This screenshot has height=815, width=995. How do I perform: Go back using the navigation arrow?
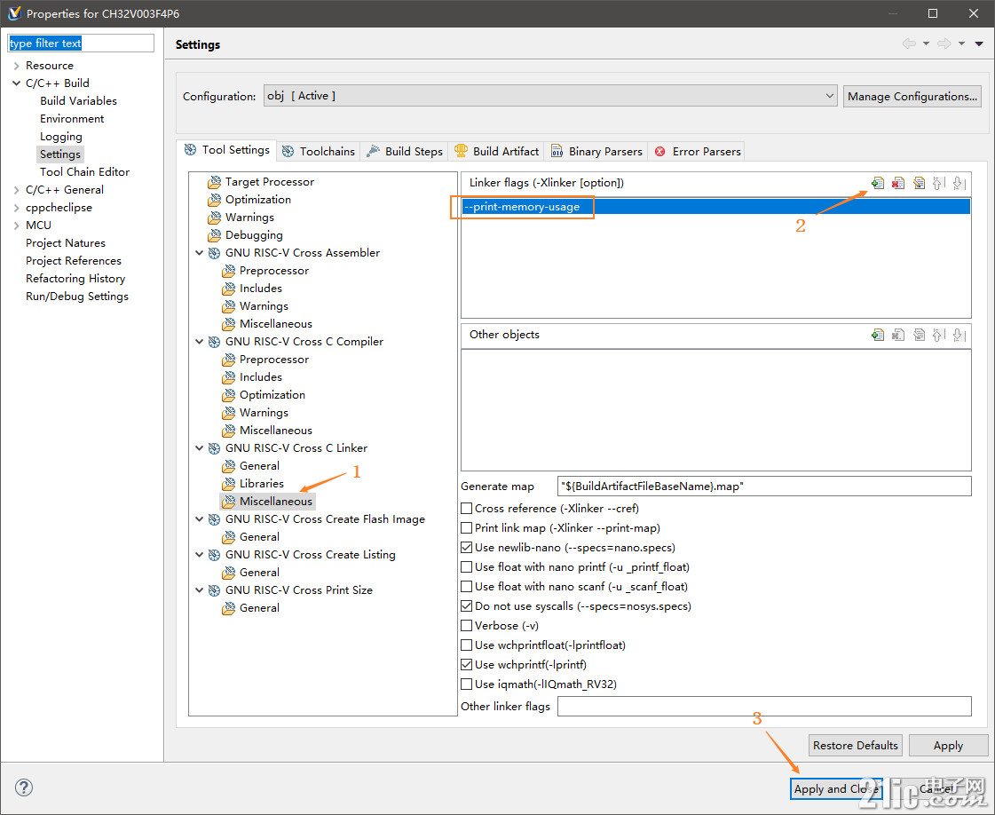909,44
